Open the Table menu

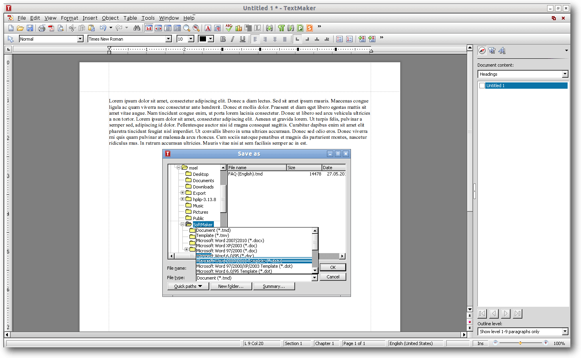pyautogui.click(x=130, y=18)
